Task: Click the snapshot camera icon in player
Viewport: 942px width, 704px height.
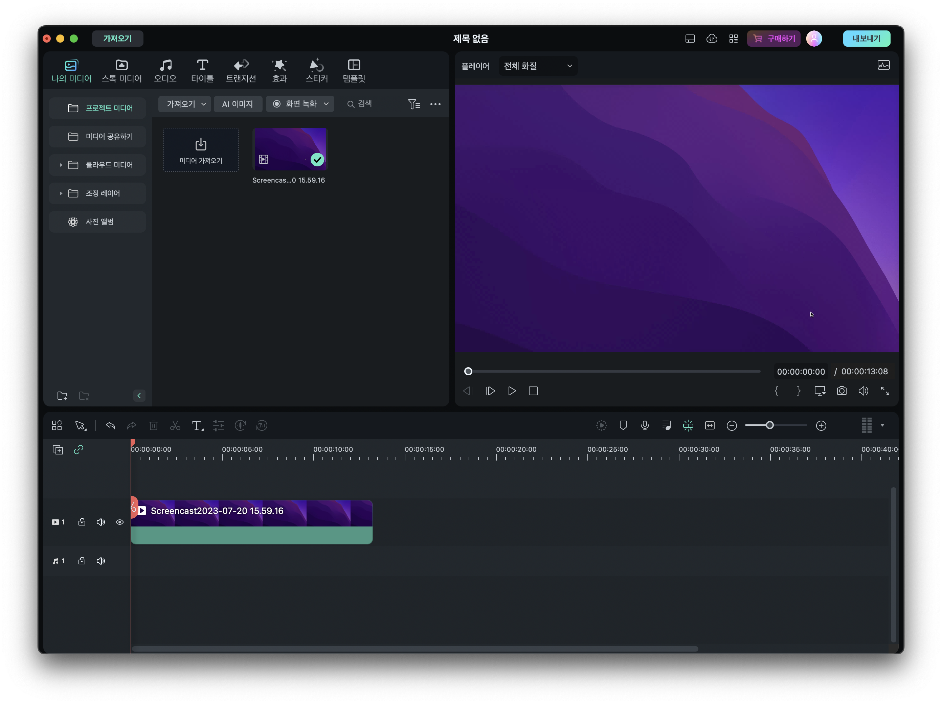Action: [842, 391]
